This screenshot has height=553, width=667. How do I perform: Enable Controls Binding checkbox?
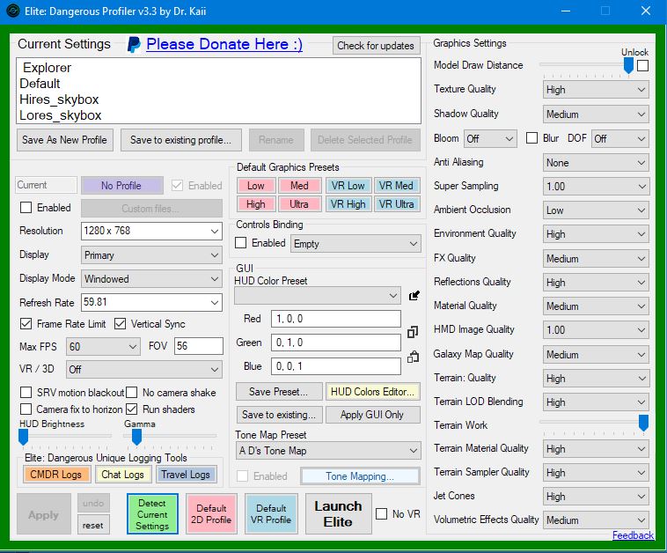[x=241, y=243]
